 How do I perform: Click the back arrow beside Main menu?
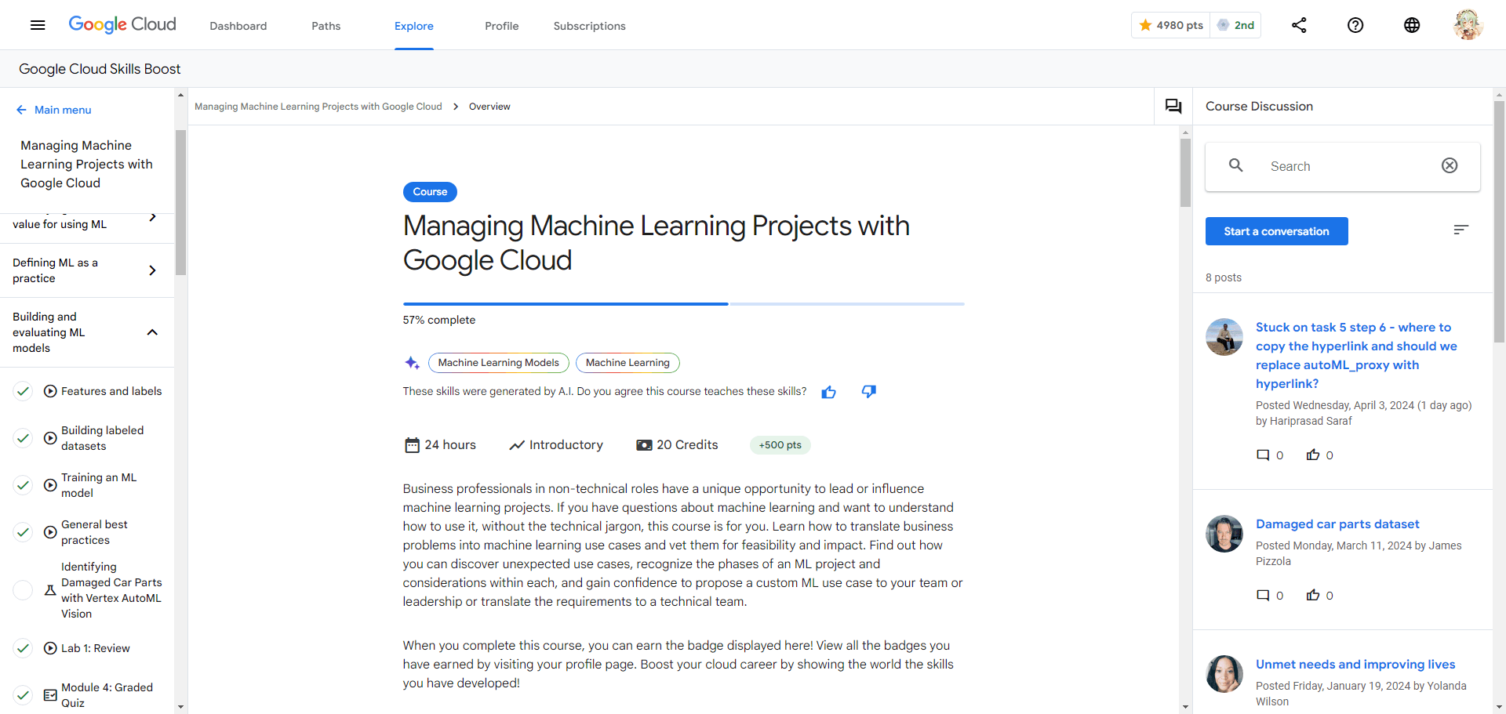click(21, 110)
